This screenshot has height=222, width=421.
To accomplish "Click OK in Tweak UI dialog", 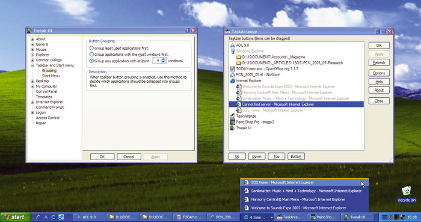I will (102, 157).
